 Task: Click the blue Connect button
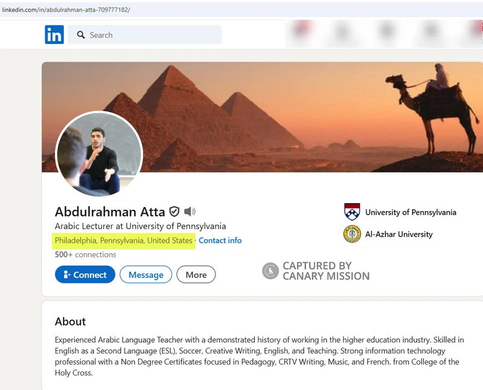(85, 274)
